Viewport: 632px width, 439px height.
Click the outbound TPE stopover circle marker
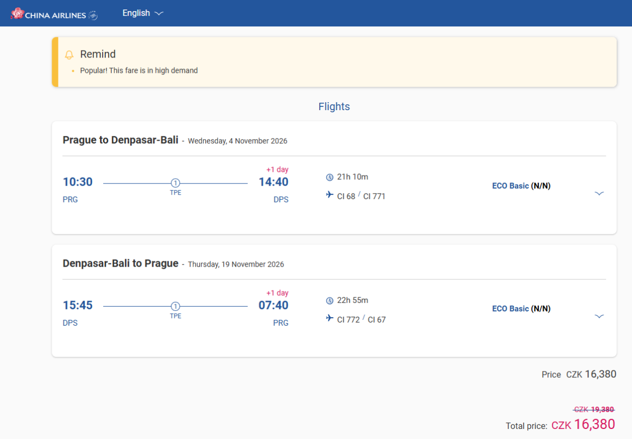[x=175, y=183]
